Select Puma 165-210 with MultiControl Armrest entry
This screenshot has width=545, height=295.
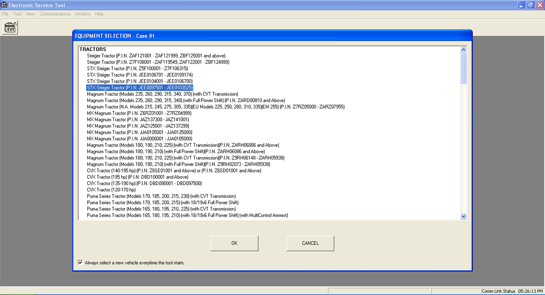pyautogui.click(x=187, y=215)
